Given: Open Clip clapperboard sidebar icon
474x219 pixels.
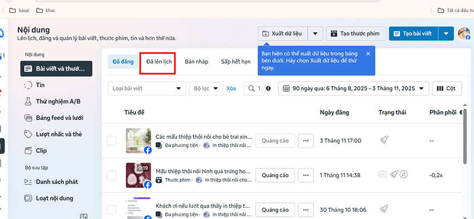Looking at the screenshot, I should (x=28, y=150).
